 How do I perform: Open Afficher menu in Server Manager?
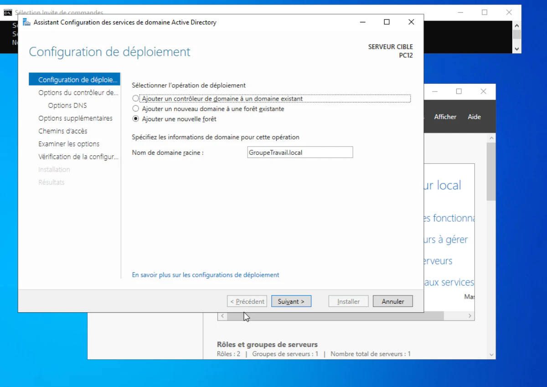[x=445, y=117]
